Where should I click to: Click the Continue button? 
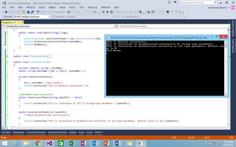58,12
